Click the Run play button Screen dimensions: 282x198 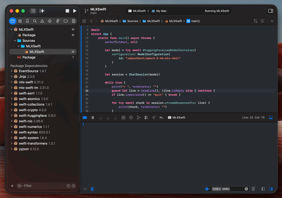point(75,11)
